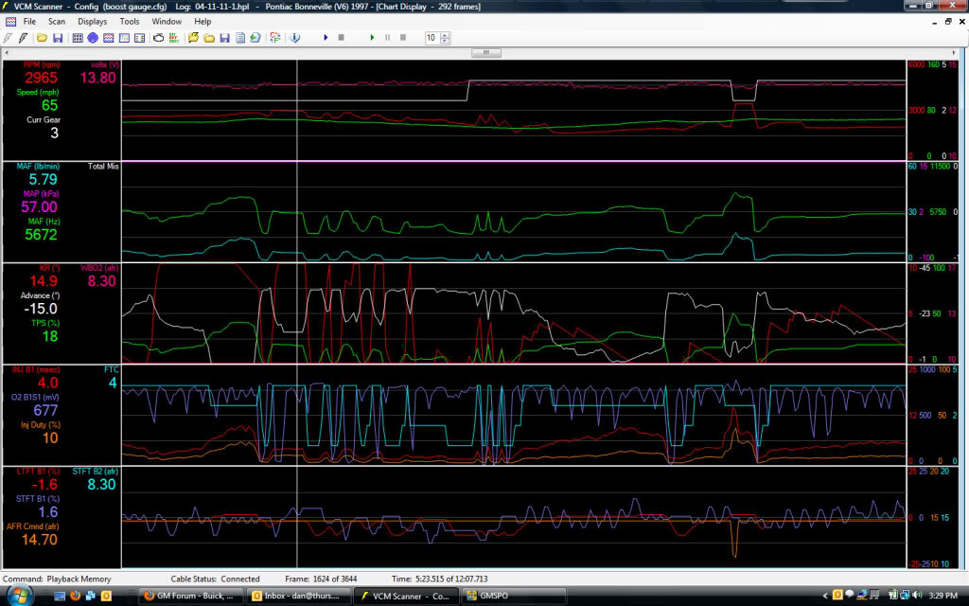
Task: Click the gray lightning bolt connect icon
Action: pyautogui.click(x=8, y=38)
